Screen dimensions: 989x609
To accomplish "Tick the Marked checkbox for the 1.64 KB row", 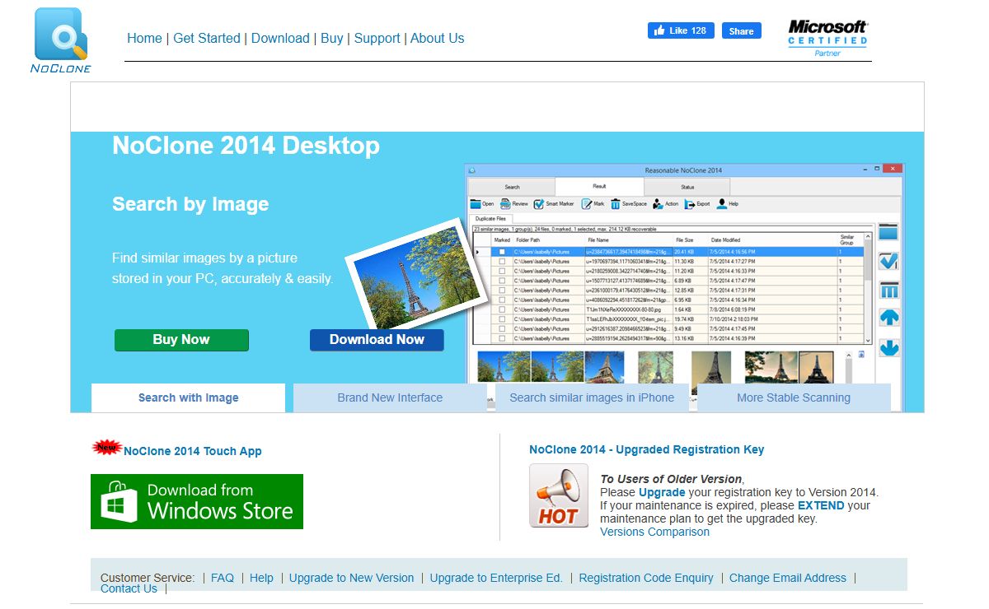I will (501, 309).
